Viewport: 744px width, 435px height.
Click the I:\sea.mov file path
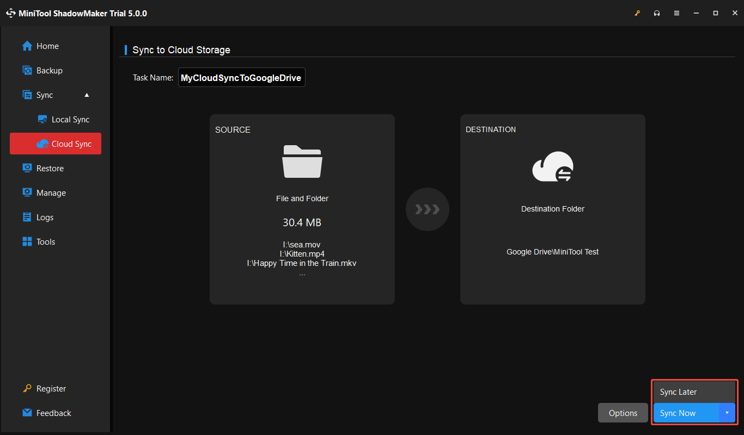click(x=302, y=245)
